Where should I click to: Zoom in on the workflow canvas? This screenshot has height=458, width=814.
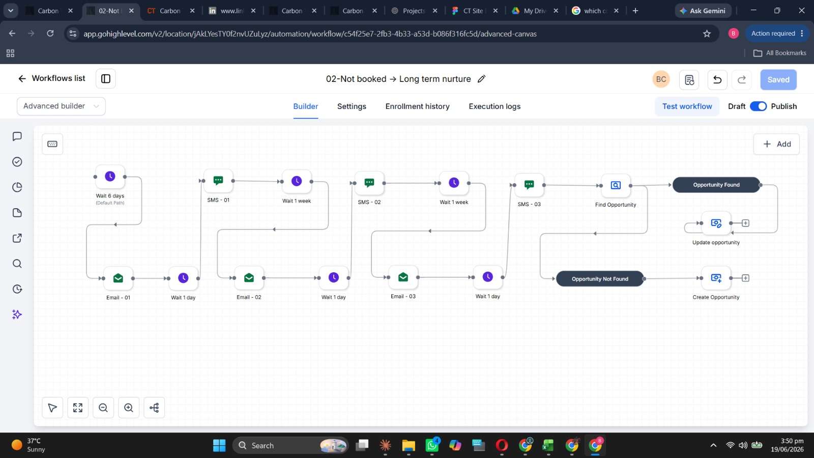pyautogui.click(x=129, y=408)
